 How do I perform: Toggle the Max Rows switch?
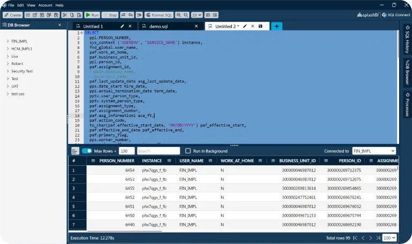tap(87, 151)
